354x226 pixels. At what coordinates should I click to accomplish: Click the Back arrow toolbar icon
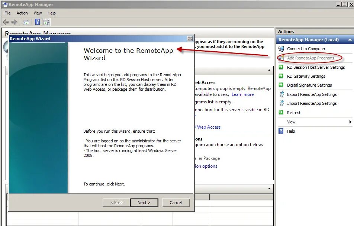tap(6, 22)
